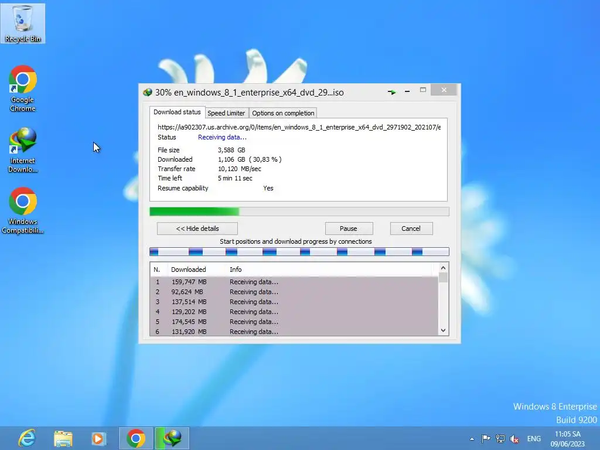
Task: Show hidden tray icons arrow
Action: (472, 439)
